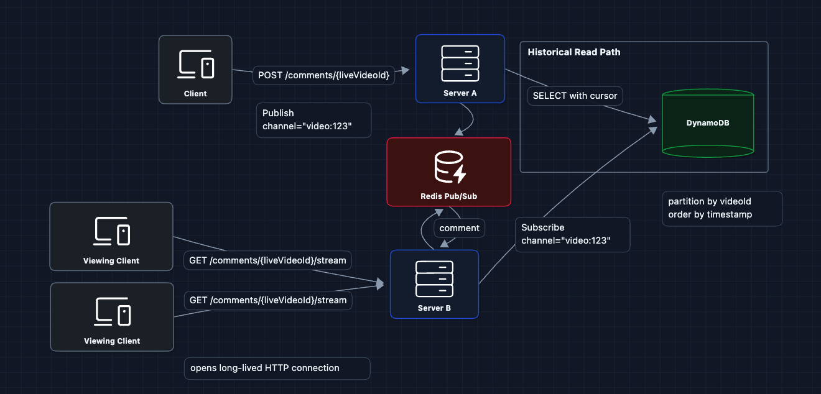Screen dimensions: 821x394
Task: Click the 'partition by videoId' note
Action: [x=721, y=208]
